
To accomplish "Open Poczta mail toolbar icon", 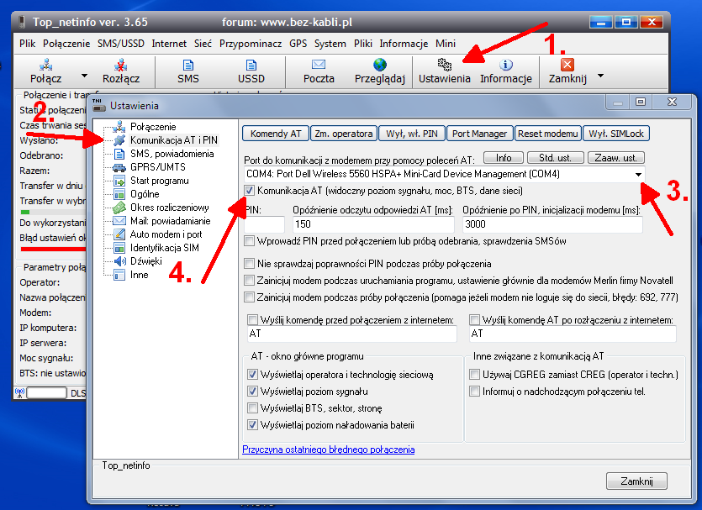I will coord(319,65).
